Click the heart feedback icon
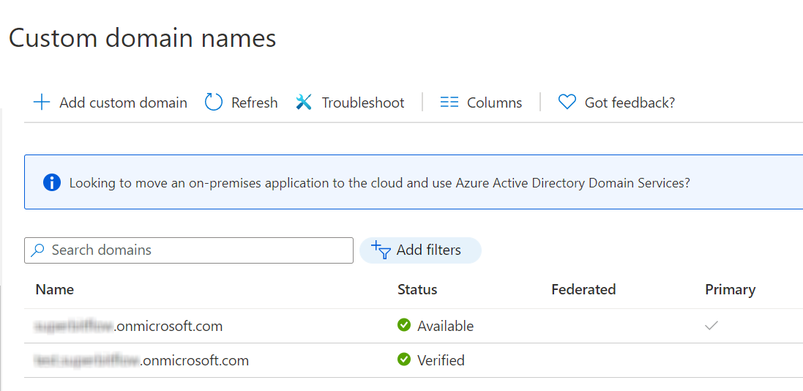 [x=567, y=103]
